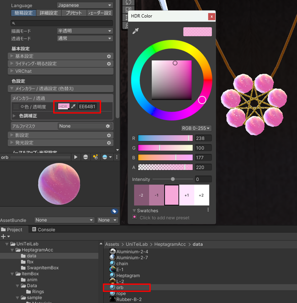
Task: Open gear settings for 基本設定 section
Action: tap(109, 56)
